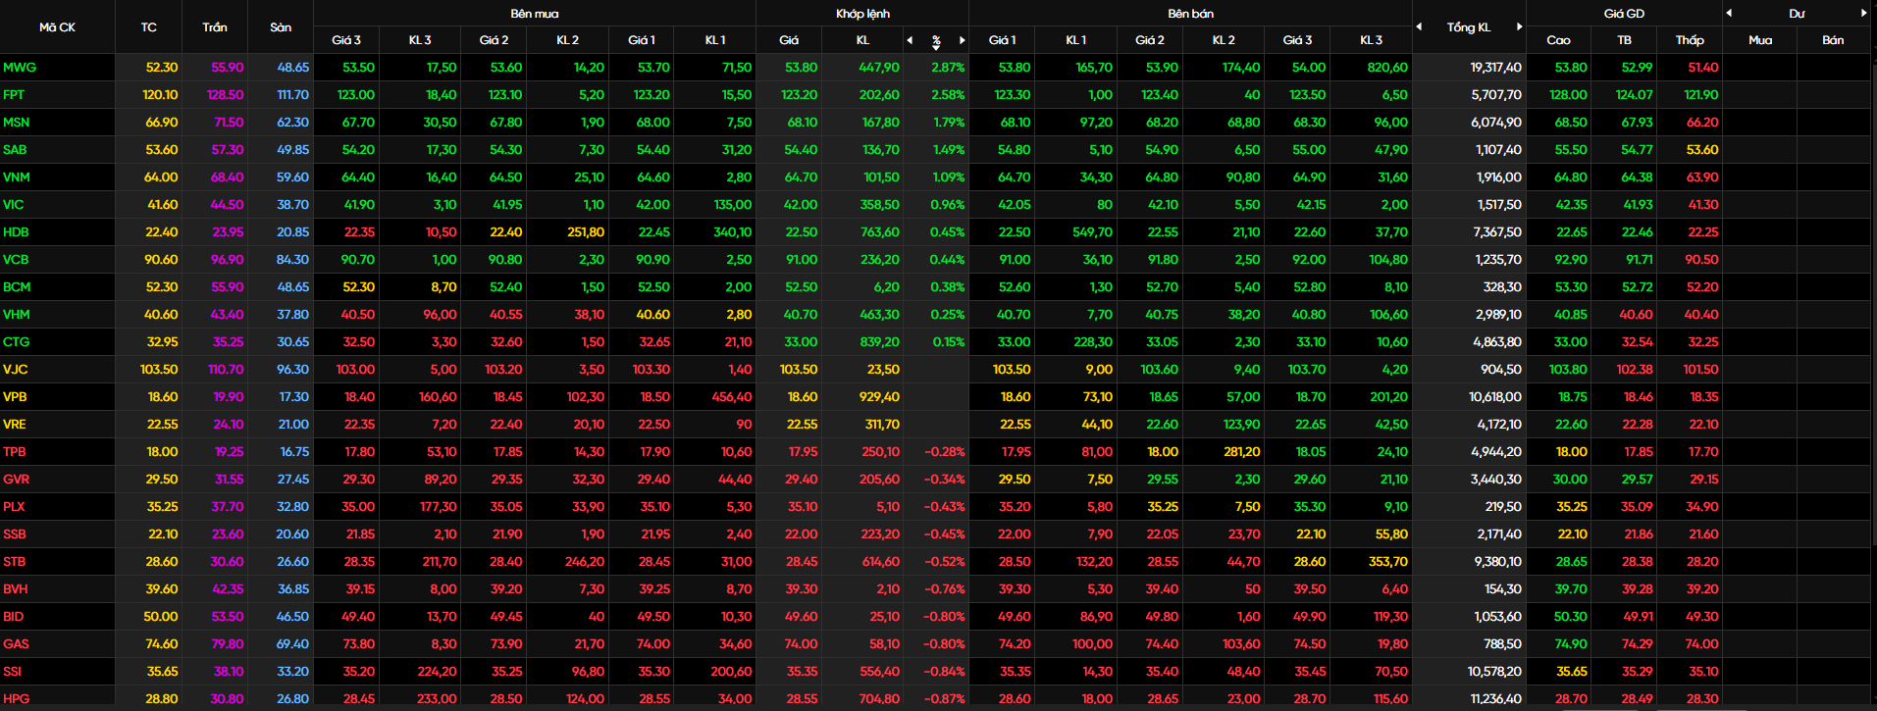Click the Thấp column header
Image resolution: width=1877 pixels, height=711 pixels.
[x=1690, y=40]
